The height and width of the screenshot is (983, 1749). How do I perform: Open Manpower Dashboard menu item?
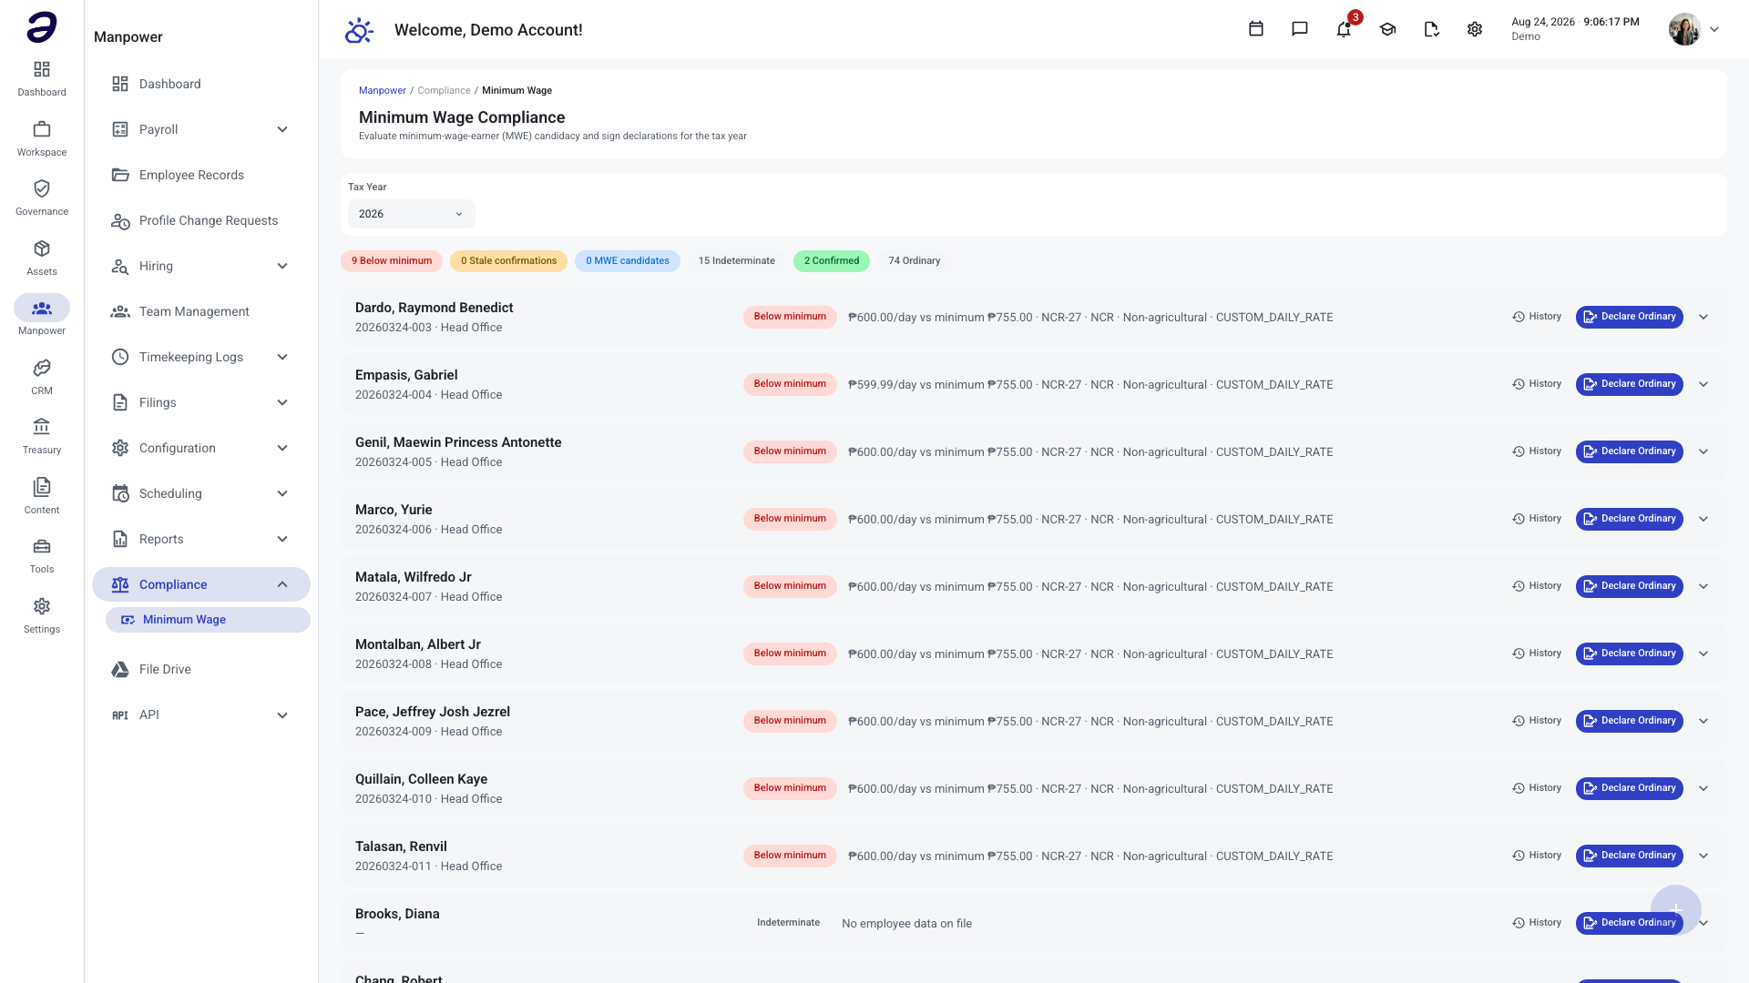tap(201, 84)
